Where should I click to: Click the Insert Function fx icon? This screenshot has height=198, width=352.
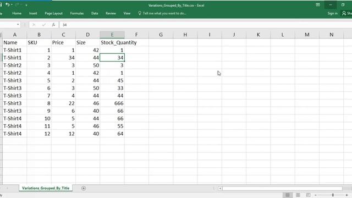[53, 25]
